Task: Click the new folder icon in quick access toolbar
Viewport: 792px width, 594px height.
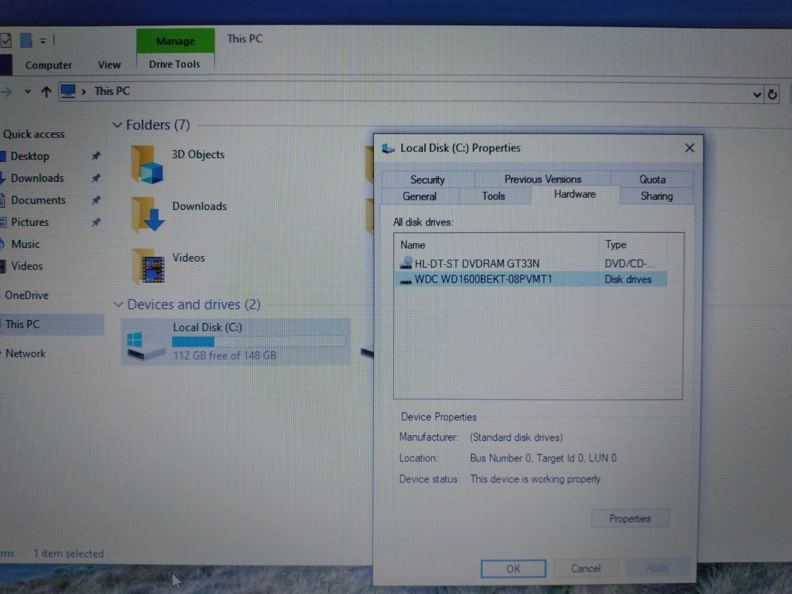Action: point(26,40)
